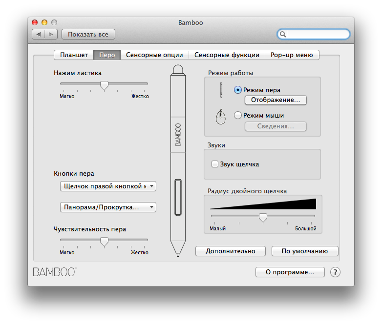
Task: Open the Щелчок правой кнопкой dropdown
Action: tap(108, 186)
